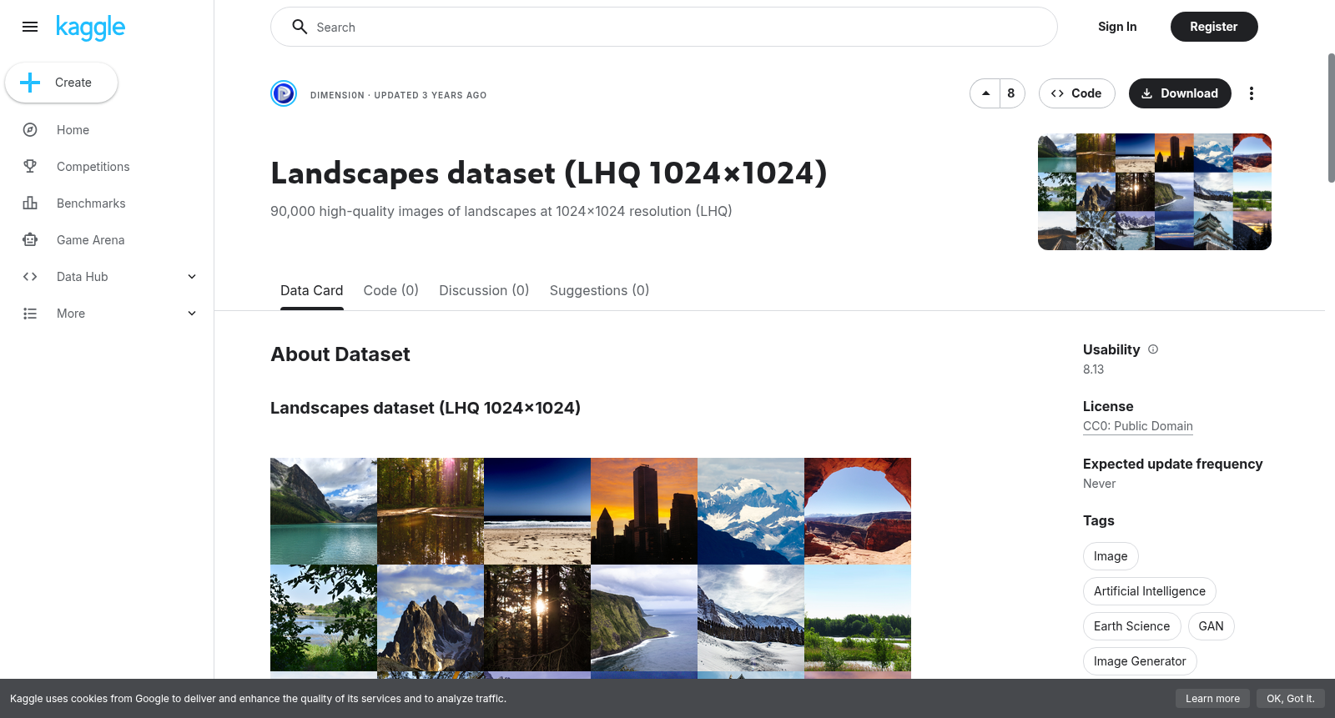Click the Sign In link
The height and width of the screenshot is (718, 1335).
1117,27
